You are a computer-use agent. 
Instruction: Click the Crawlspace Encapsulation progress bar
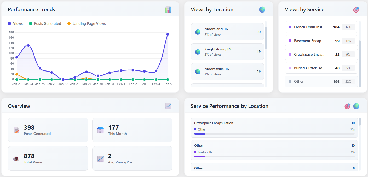[274, 134]
